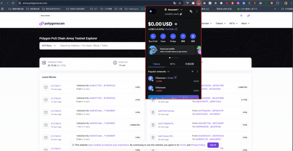Open transaction 0xb10ceec781...
293x151 pixels.
[167, 136]
